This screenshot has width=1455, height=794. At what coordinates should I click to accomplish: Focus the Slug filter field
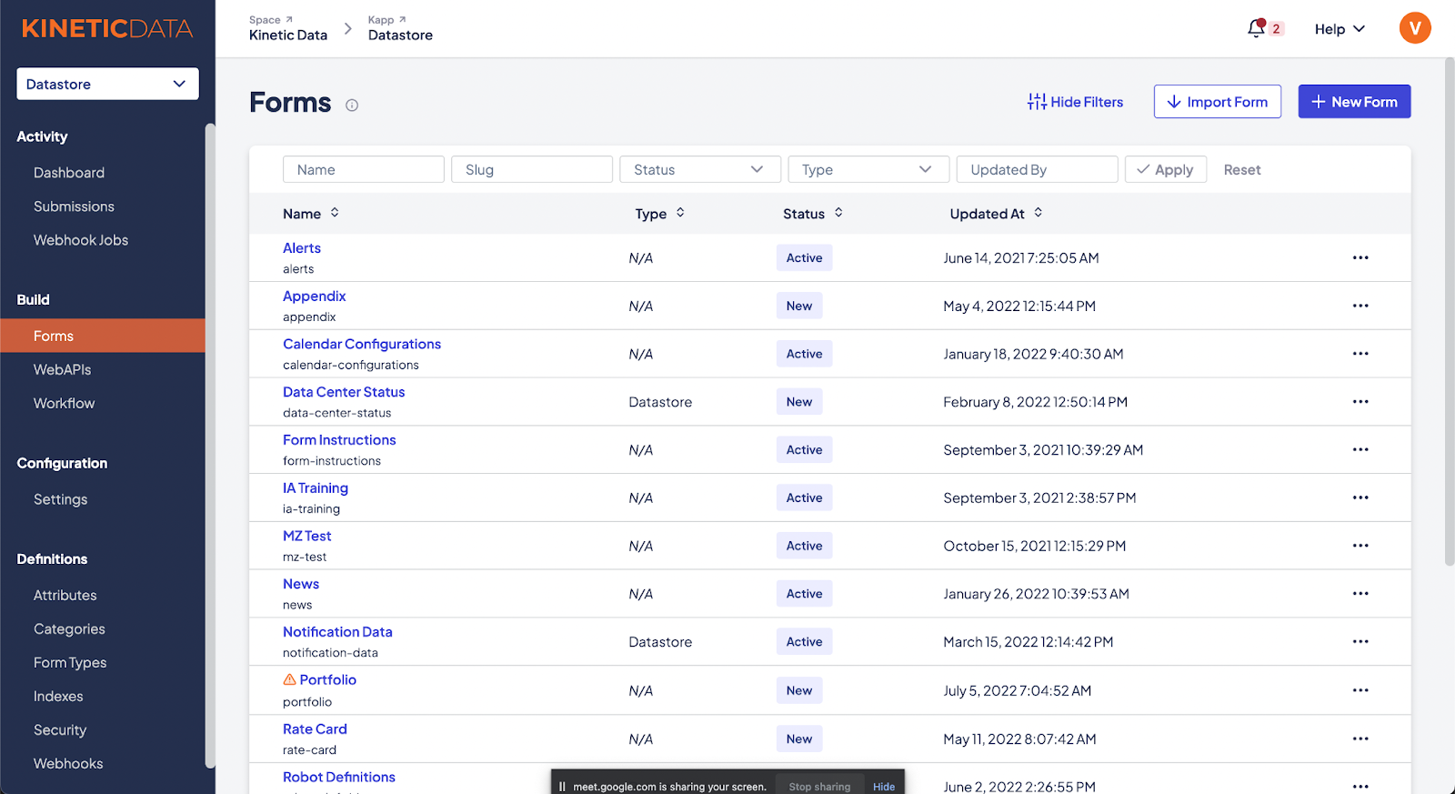point(532,169)
